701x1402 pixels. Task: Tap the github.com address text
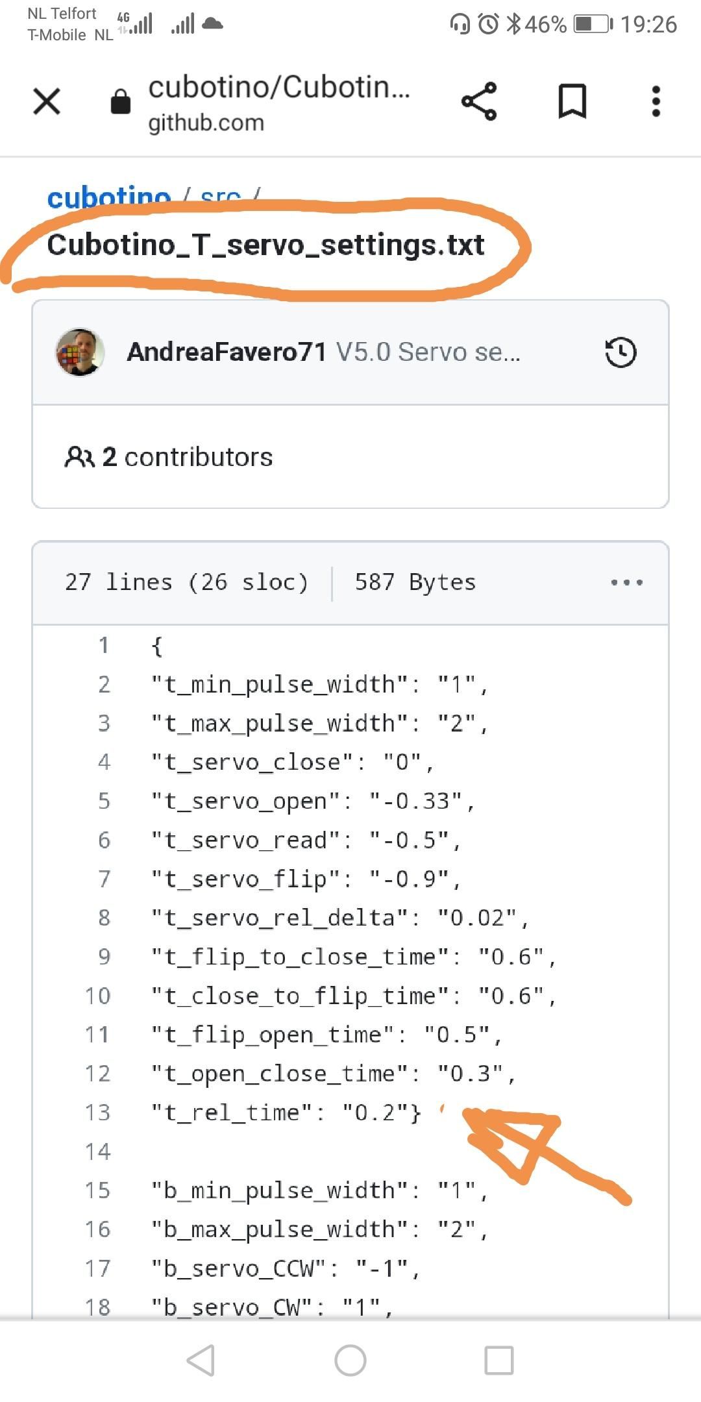point(206,123)
